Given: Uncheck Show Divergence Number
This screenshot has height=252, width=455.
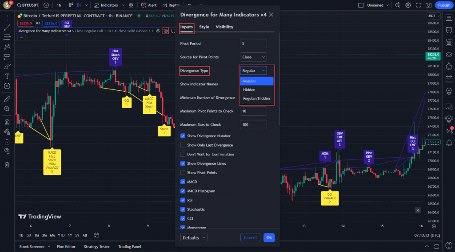Looking at the screenshot, I should click(183, 136).
